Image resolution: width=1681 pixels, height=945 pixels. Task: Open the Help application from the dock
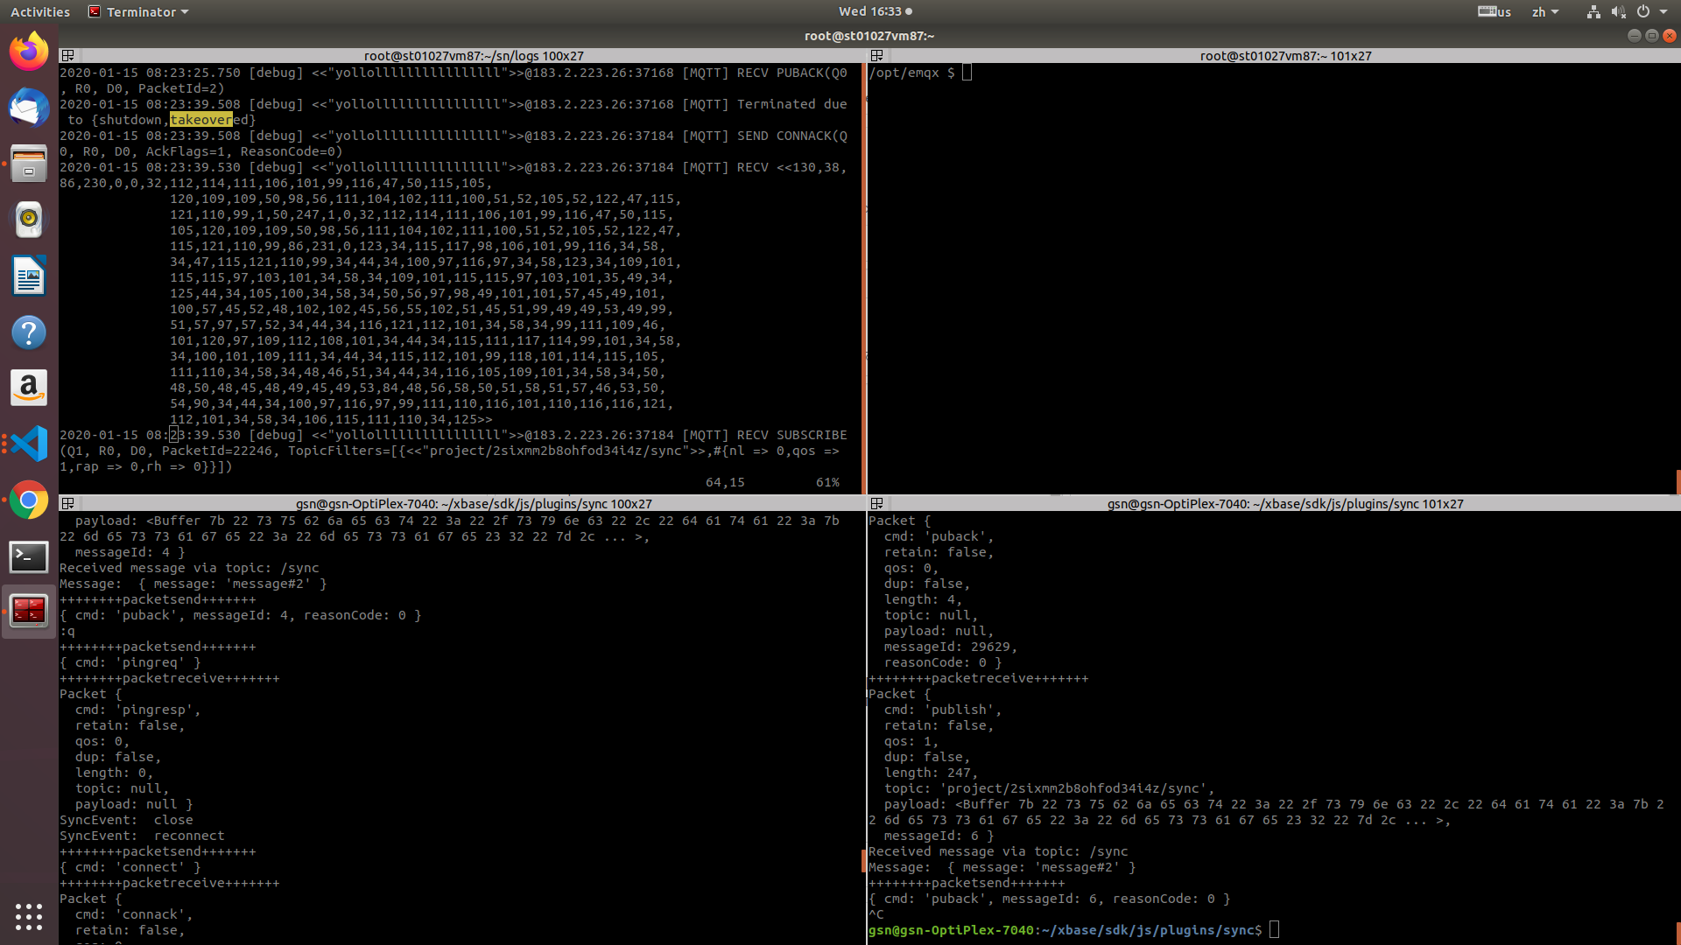pos(29,332)
